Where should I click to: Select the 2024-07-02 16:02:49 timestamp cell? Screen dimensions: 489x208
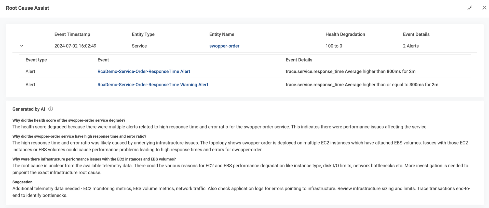click(75, 46)
